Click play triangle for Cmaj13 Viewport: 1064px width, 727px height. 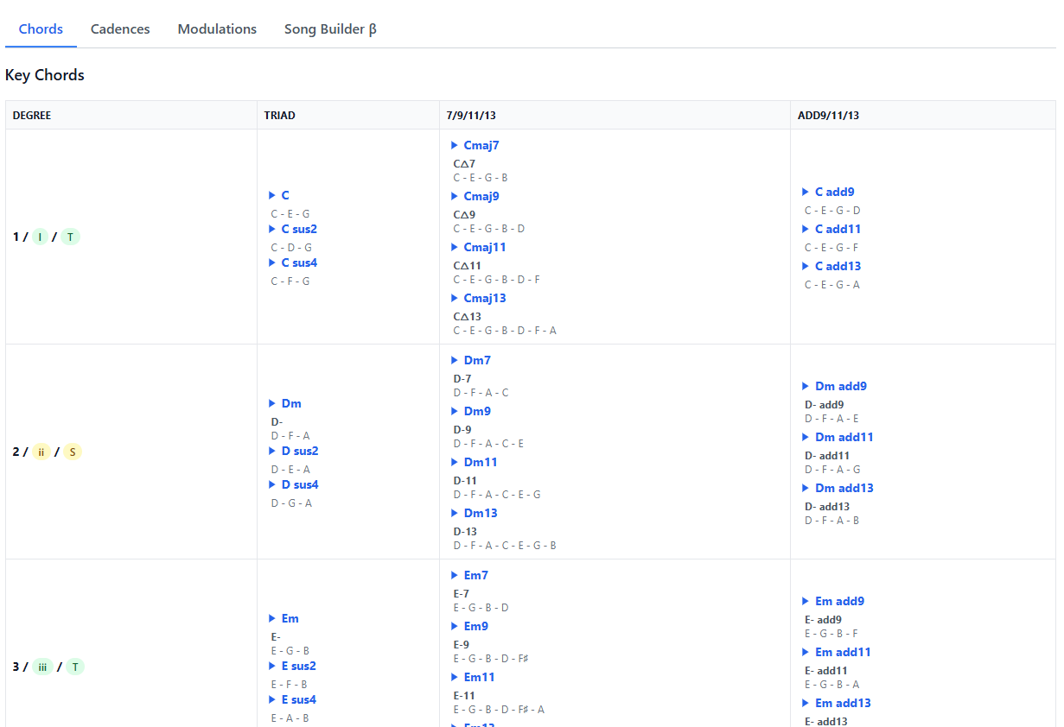(x=455, y=298)
